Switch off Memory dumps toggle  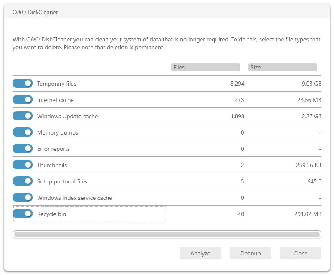[x=23, y=132]
